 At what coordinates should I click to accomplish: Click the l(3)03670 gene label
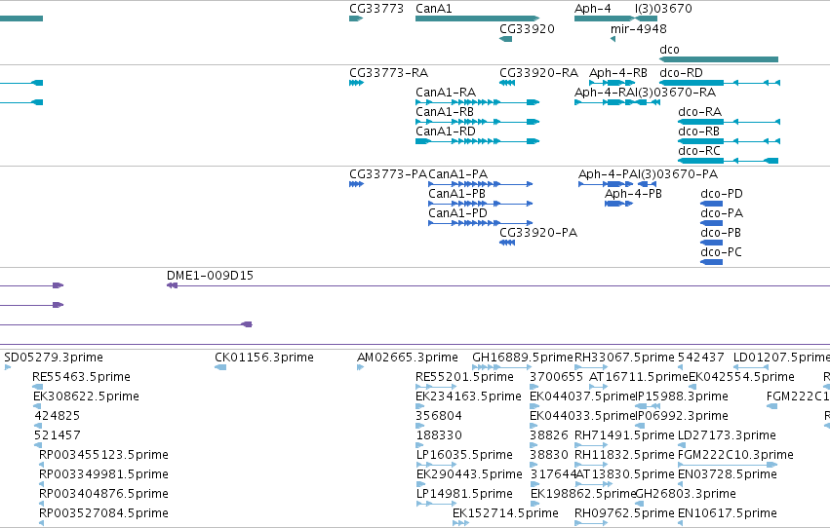(x=663, y=9)
